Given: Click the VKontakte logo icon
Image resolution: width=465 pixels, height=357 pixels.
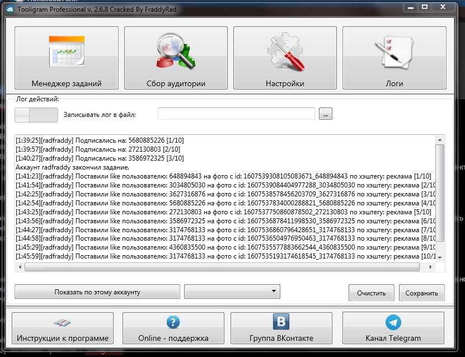Looking at the screenshot, I should tap(281, 321).
